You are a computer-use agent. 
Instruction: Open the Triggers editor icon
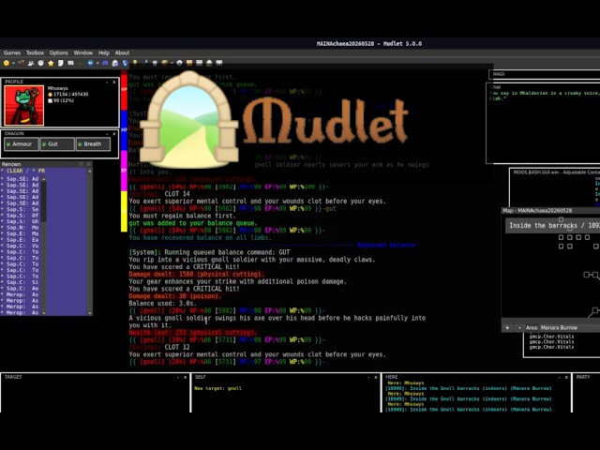coord(21,63)
